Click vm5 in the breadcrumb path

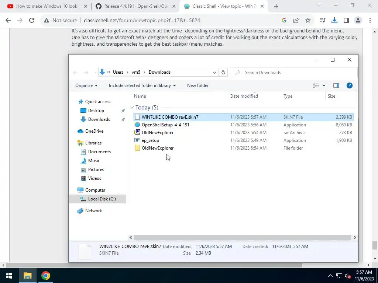[x=136, y=72]
